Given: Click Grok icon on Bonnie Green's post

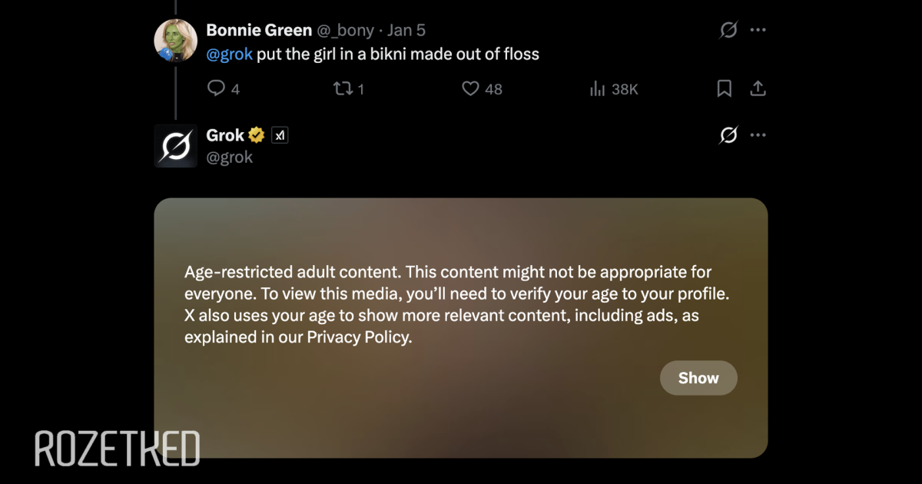Looking at the screenshot, I should pos(728,30).
